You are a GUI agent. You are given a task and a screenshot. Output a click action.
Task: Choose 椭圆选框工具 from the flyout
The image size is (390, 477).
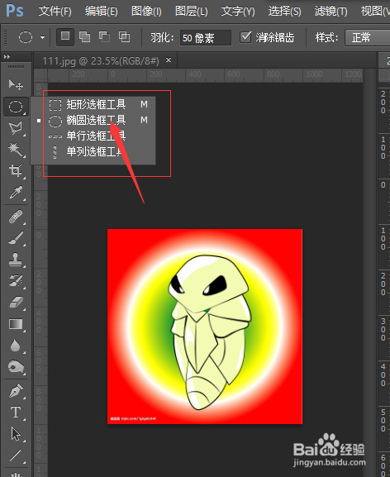pos(93,120)
